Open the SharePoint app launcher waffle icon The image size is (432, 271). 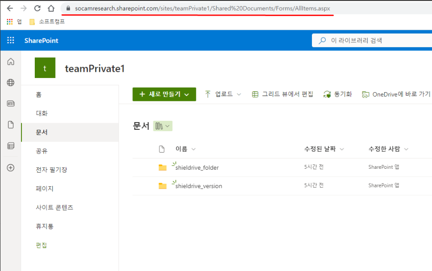(10, 40)
